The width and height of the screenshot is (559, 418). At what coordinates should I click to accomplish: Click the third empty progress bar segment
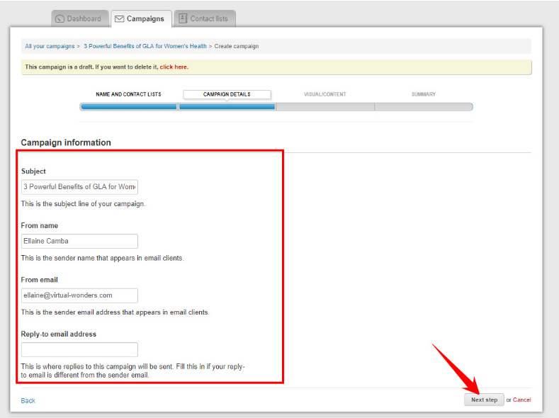[x=325, y=107]
